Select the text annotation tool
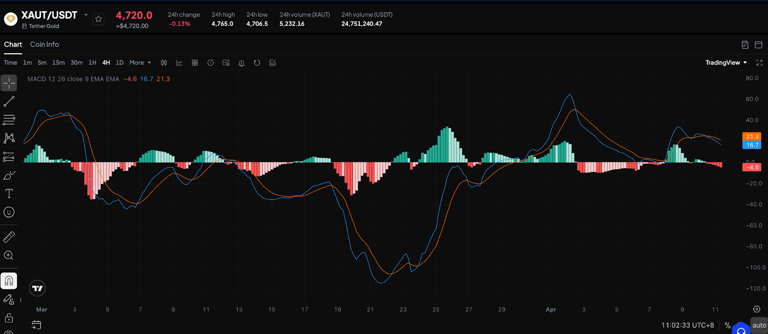This screenshot has height=334, width=768. (9, 194)
